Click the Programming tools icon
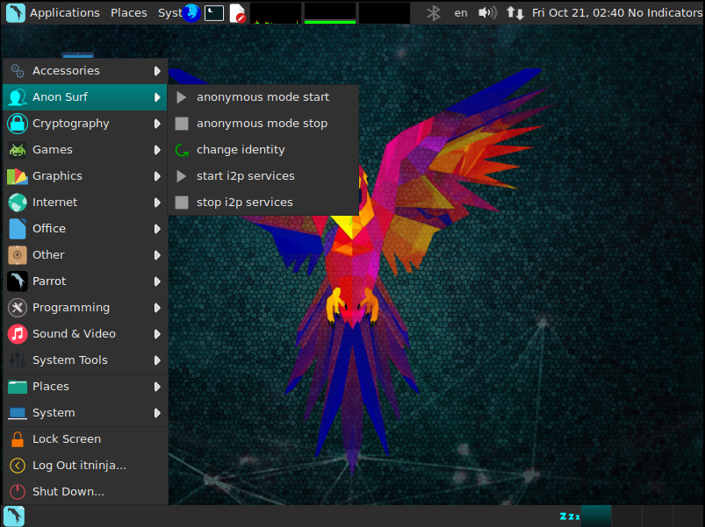This screenshot has height=527, width=705. click(x=18, y=308)
